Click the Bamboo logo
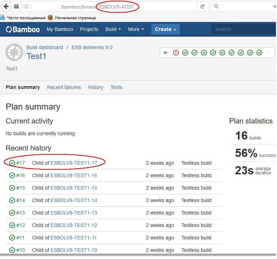Screen dimensions: 277x259 tap(23, 29)
